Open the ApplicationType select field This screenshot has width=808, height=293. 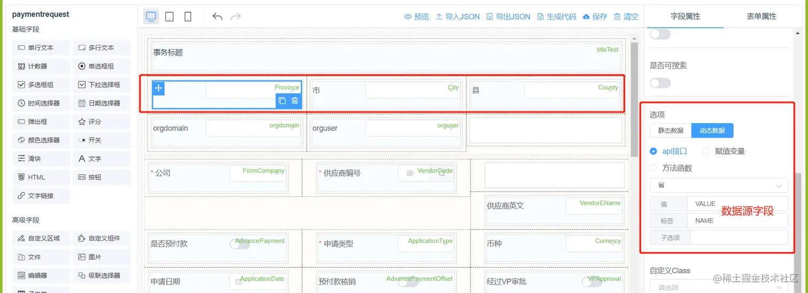(426, 244)
